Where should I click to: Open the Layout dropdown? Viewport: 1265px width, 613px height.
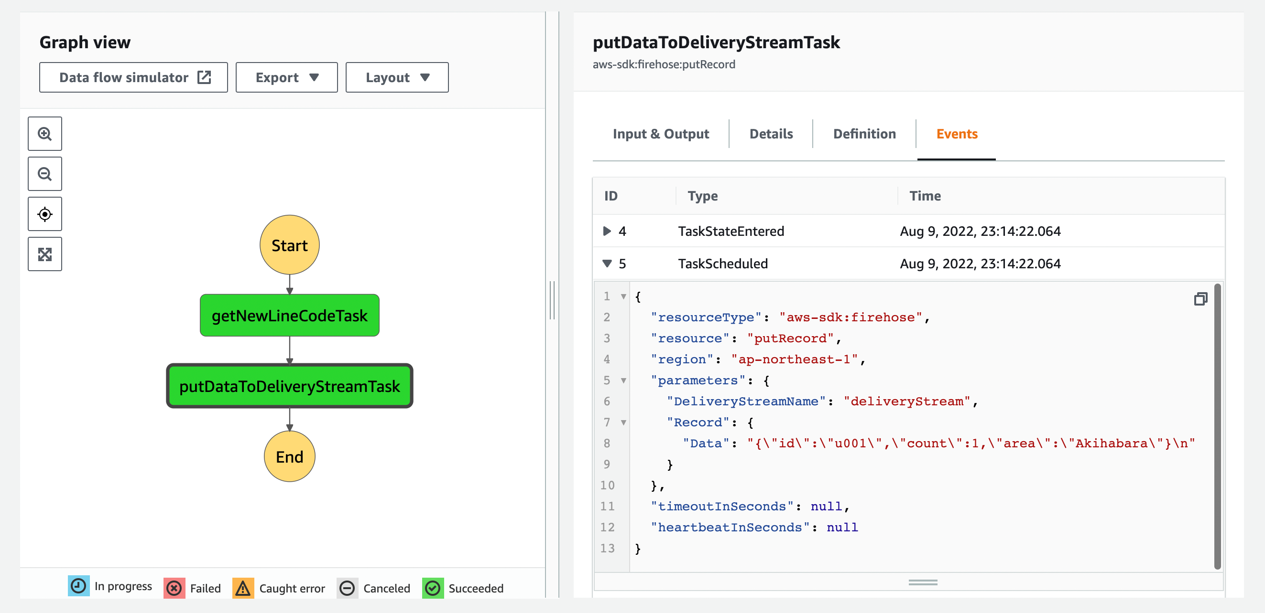pos(397,77)
